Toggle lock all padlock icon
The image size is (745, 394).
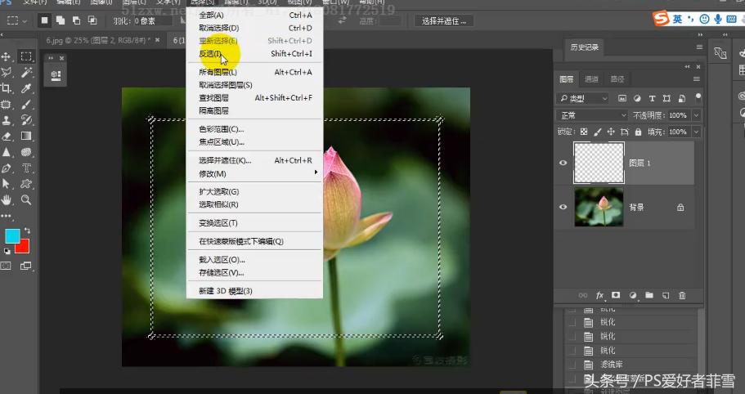click(x=638, y=132)
